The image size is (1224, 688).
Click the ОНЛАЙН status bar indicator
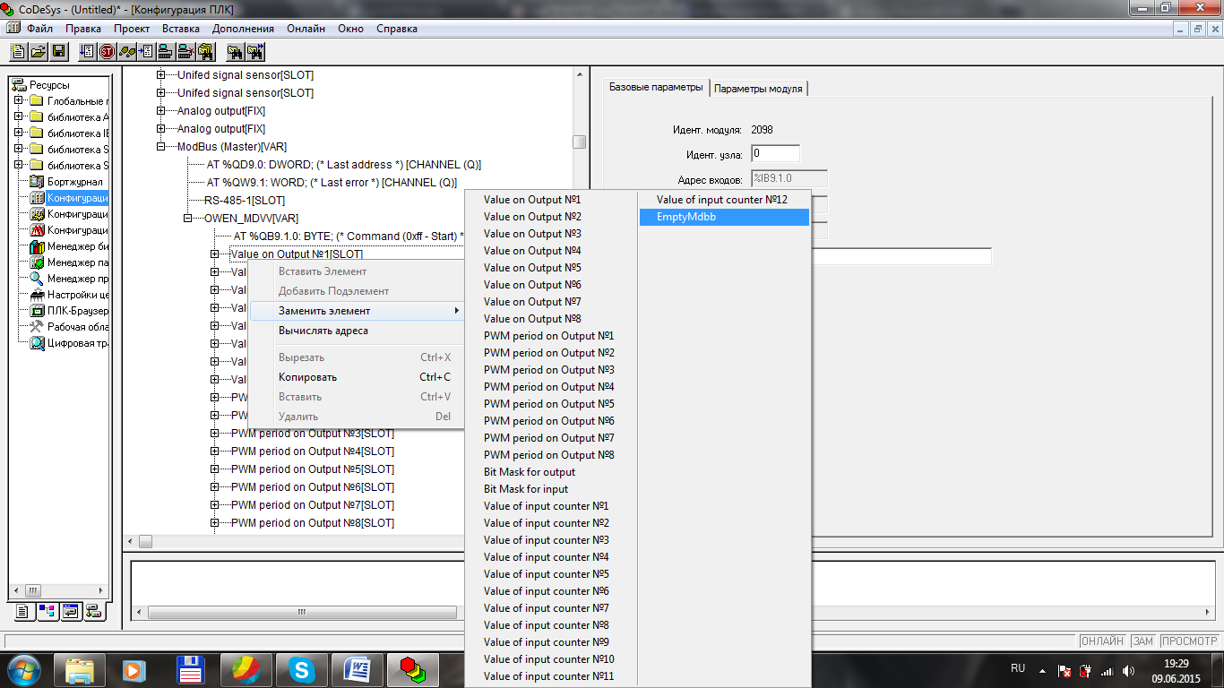[x=1102, y=641]
